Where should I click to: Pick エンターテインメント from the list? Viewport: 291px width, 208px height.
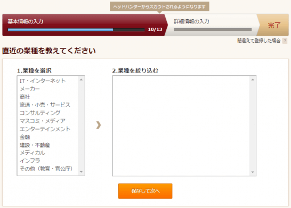(x=45, y=129)
